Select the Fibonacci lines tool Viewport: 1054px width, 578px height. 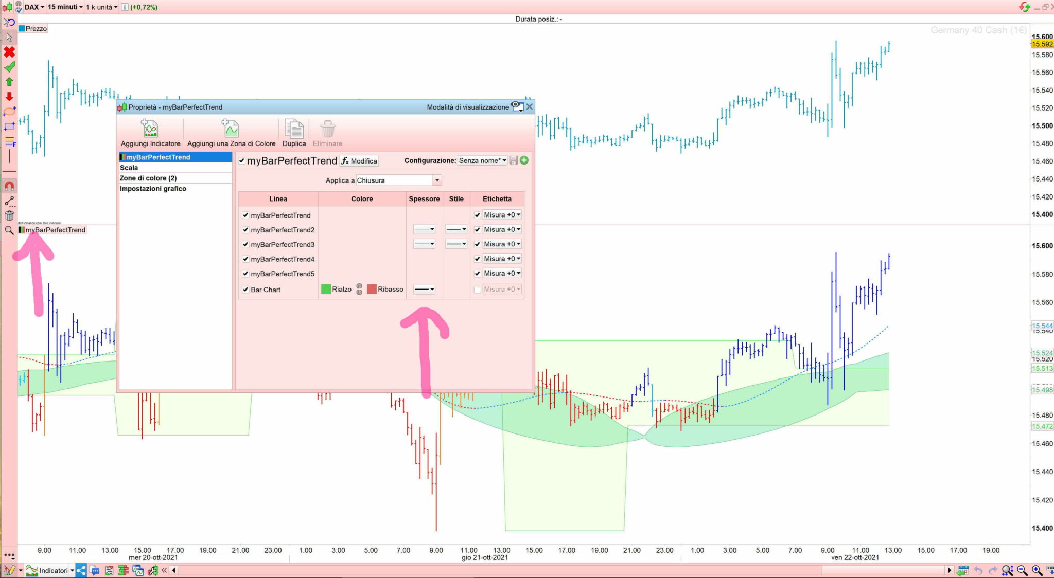point(9,141)
